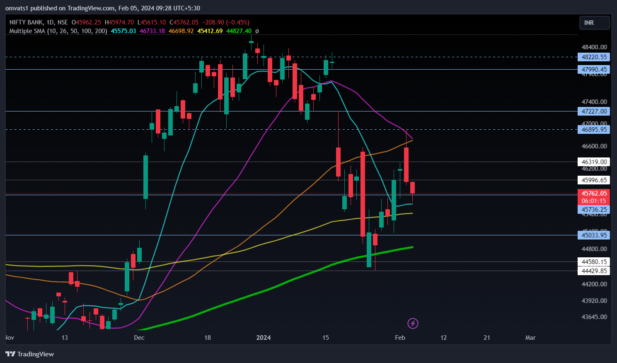Click the 21 date label on time axis
The height and width of the screenshot is (363, 617).
487,338
